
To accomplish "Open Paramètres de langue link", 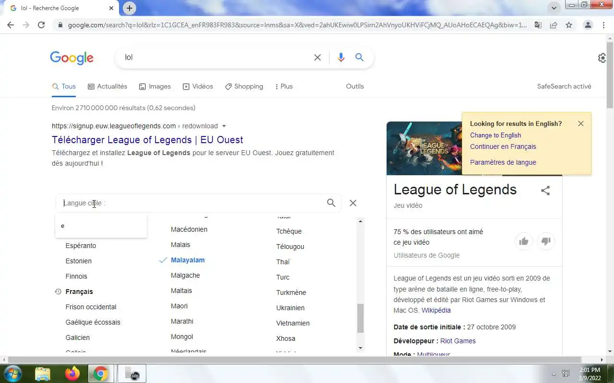I will pos(503,163).
